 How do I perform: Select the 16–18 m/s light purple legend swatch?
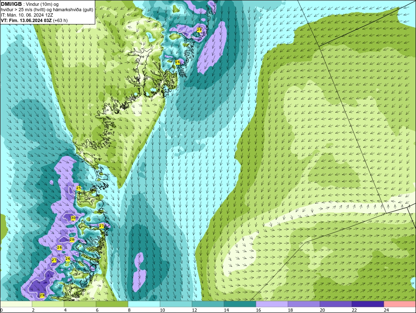coord(272,304)
